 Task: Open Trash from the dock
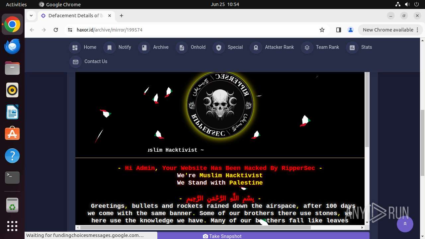click(12, 205)
